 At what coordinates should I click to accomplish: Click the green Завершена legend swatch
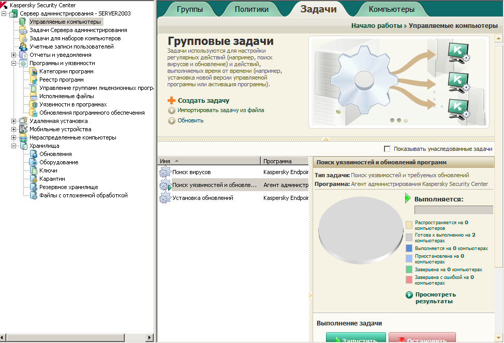coord(409,269)
